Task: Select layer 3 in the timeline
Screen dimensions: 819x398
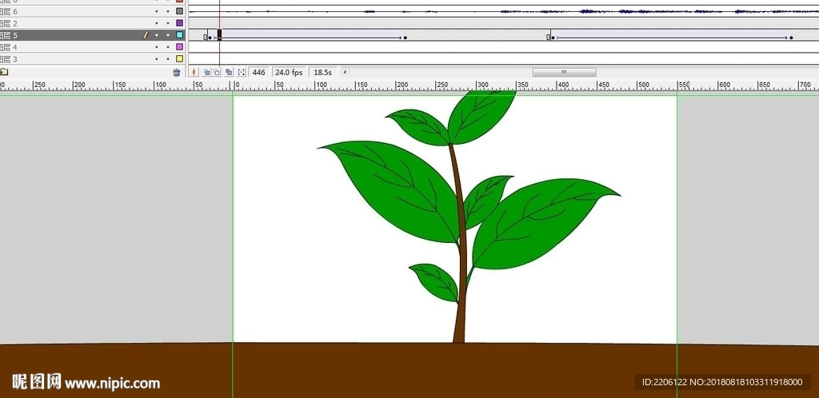Action: 93,59
